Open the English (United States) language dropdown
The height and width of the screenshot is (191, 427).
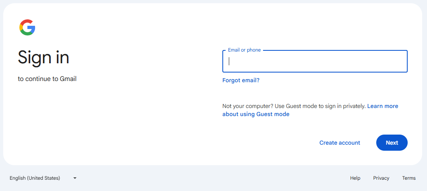coord(43,178)
